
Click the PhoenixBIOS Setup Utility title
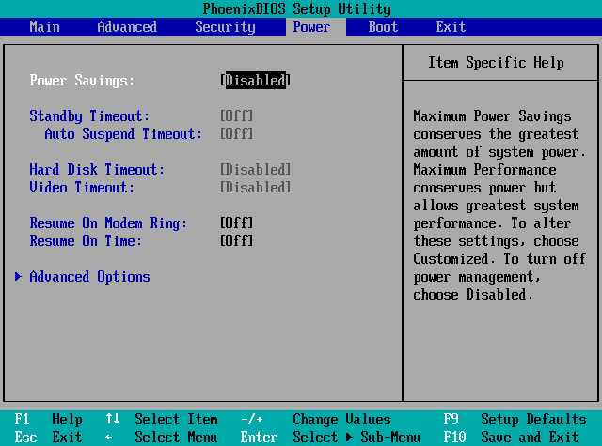(297, 8)
